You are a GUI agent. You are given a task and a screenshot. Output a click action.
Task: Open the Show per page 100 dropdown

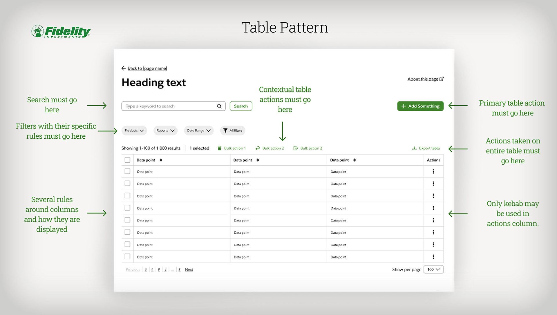pos(433,269)
